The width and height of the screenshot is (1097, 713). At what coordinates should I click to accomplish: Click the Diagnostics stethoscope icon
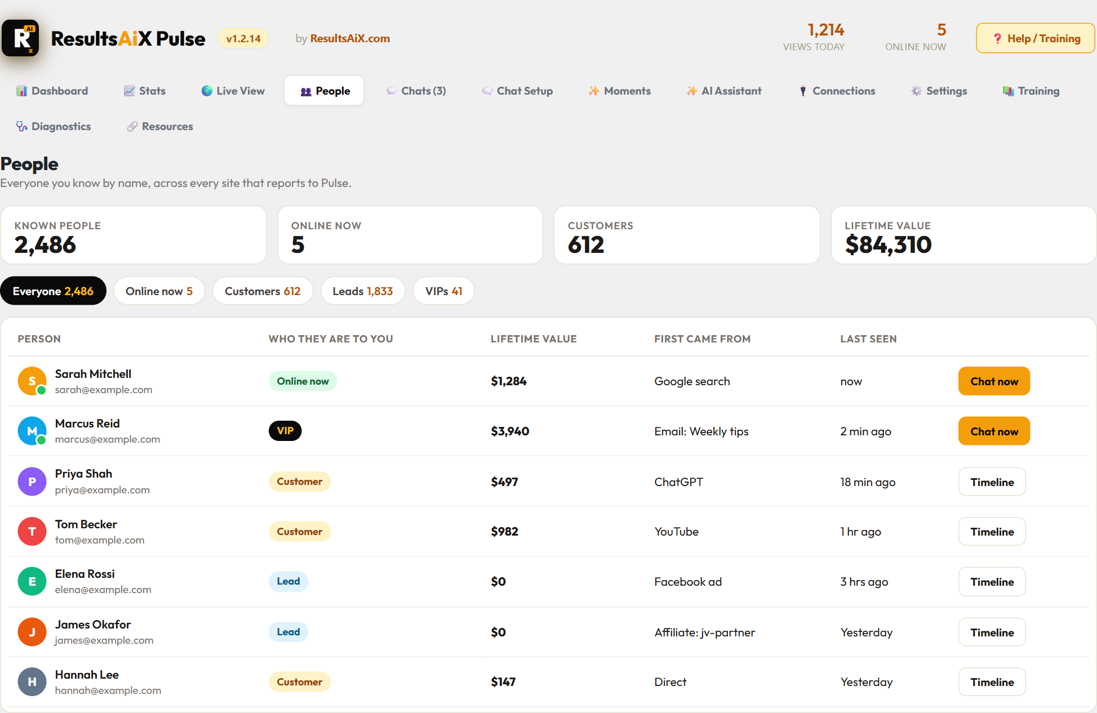tap(21, 127)
